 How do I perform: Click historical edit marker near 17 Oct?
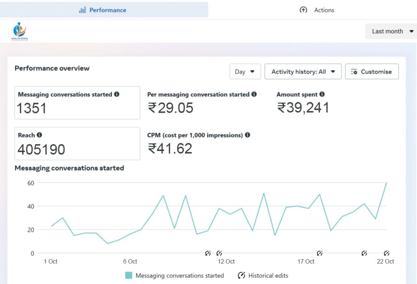click(x=320, y=253)
